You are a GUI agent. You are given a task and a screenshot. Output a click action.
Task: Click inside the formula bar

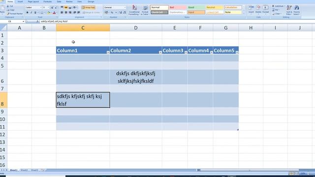point(177,21)
